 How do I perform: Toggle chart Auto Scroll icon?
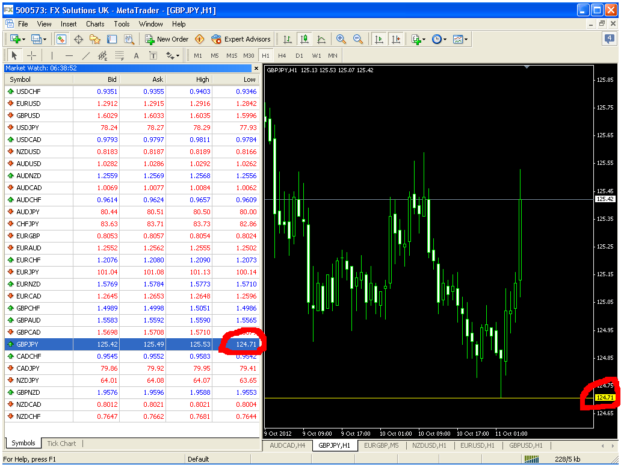click(379, 39)
